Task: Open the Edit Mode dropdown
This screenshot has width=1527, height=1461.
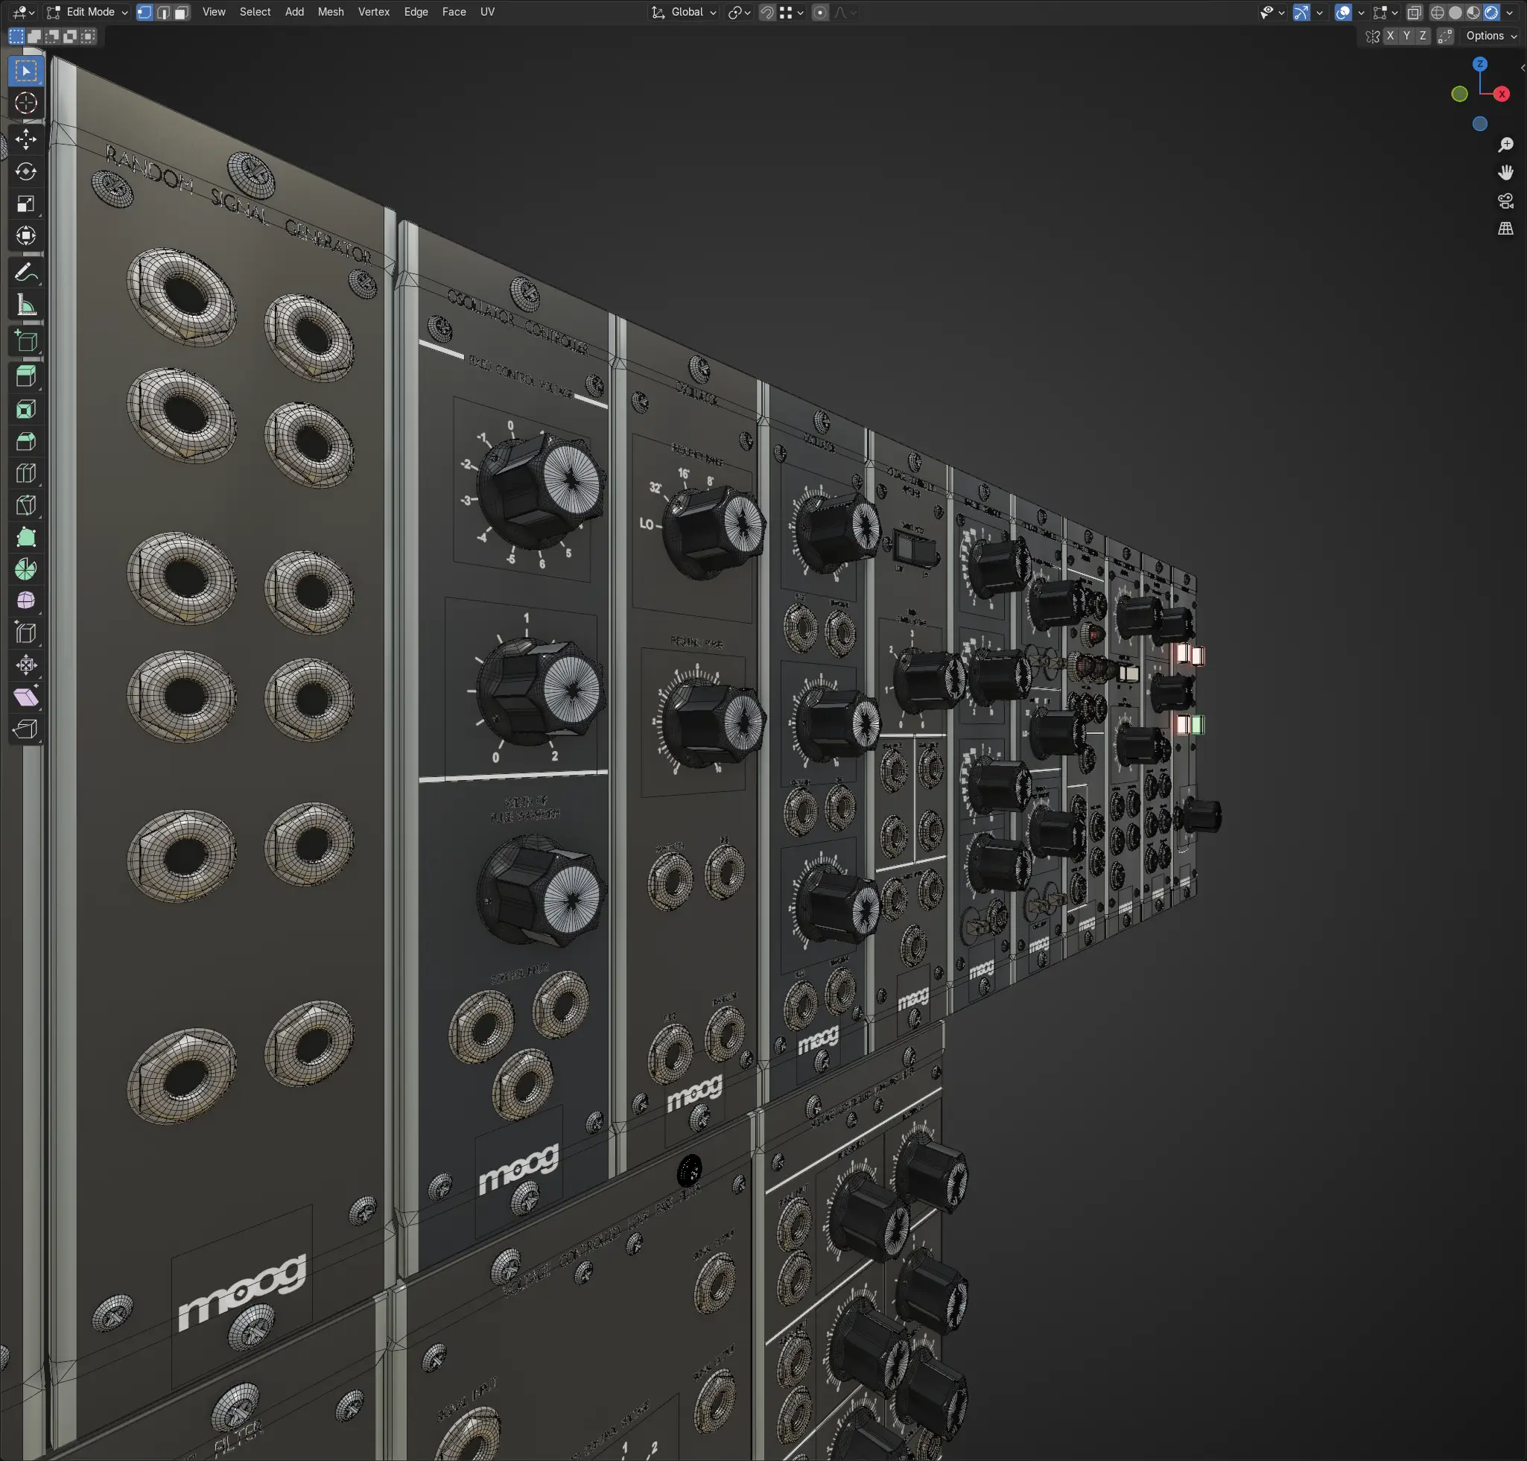Action: (86, 13)
